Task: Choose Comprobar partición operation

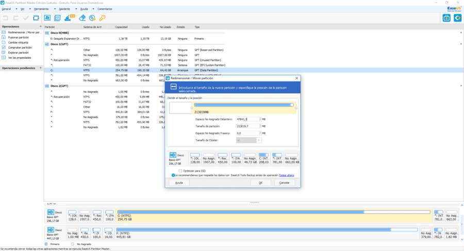Action: (x=20, y=47)
